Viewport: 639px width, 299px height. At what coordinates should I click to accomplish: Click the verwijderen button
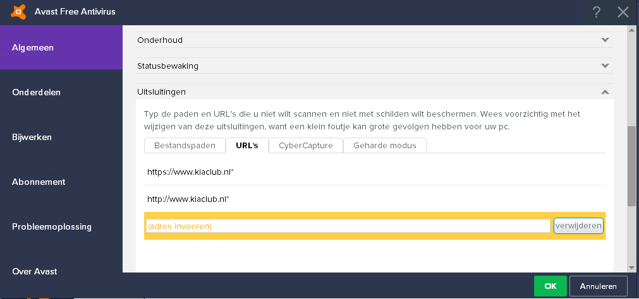pos(578,226)
